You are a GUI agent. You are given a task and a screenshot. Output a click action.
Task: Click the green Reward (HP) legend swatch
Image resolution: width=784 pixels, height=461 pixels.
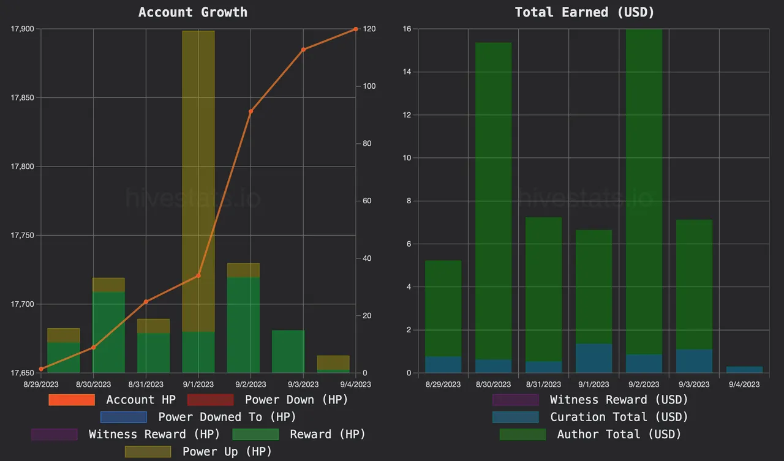pyautogui.click(x=255, y=434)
